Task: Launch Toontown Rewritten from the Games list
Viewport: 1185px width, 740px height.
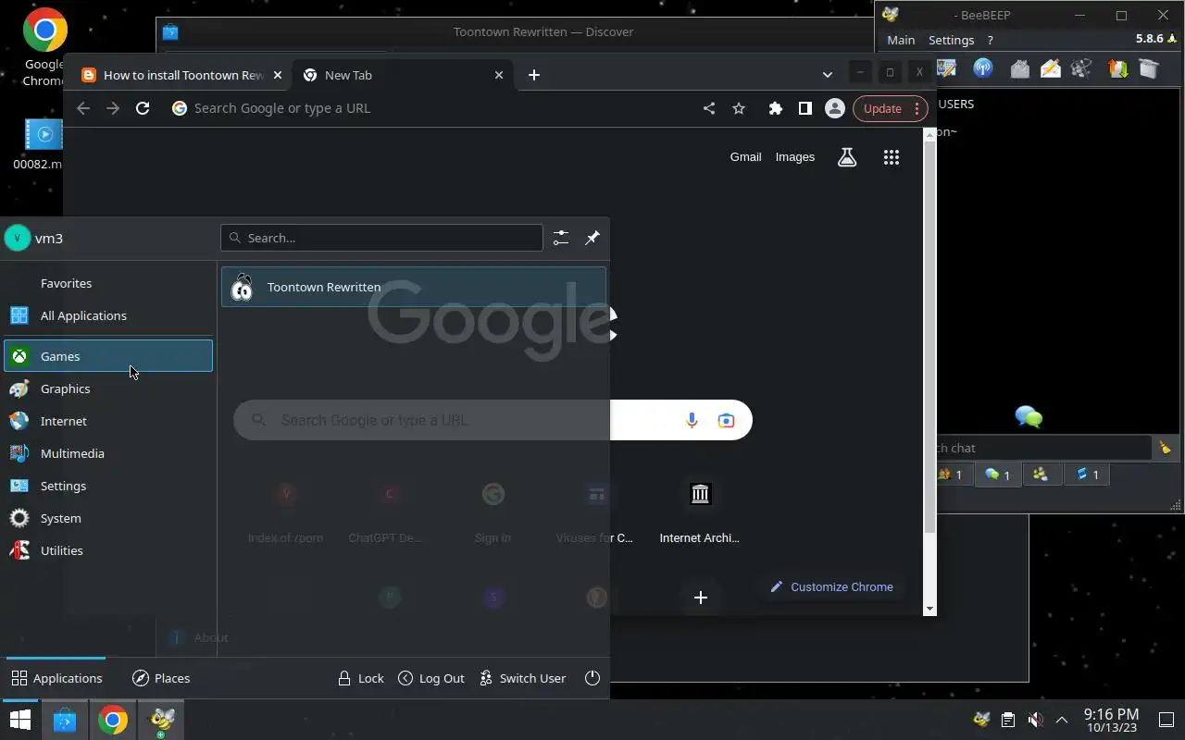Action: coord(414,287)
